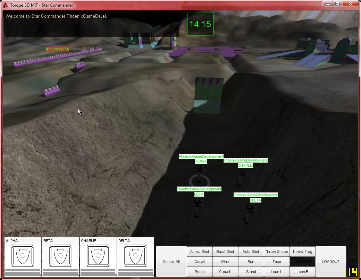Click the DELTA soldier unit label
The height and width of the screenshot is (280, 361).
coord(255,200)
